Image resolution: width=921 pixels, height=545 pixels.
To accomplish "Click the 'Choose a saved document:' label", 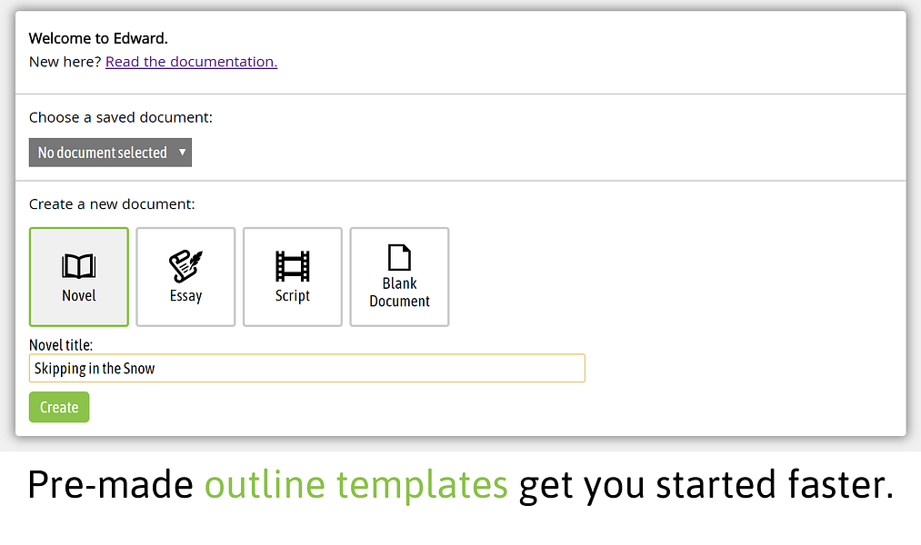I will click(121, 117).
